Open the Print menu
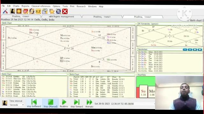This screenshot has width=204, height=114. tap(72, 6)
